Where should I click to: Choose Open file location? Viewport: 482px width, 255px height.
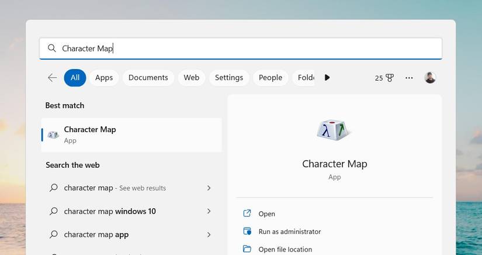tap(285, 250)
